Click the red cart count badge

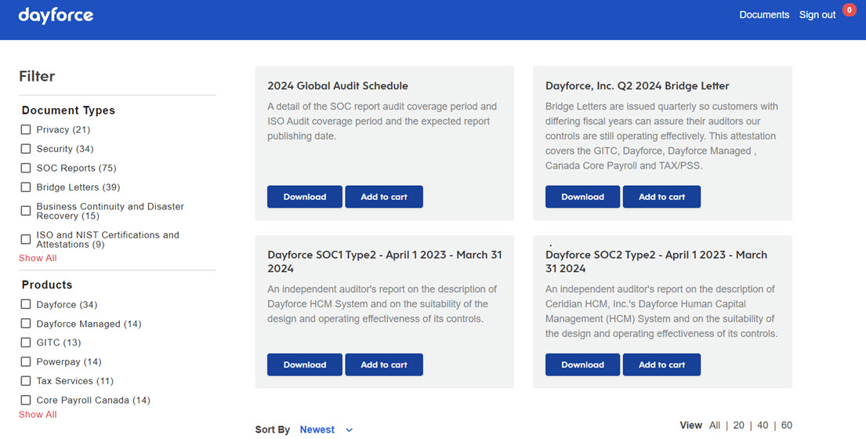point(849,10)
